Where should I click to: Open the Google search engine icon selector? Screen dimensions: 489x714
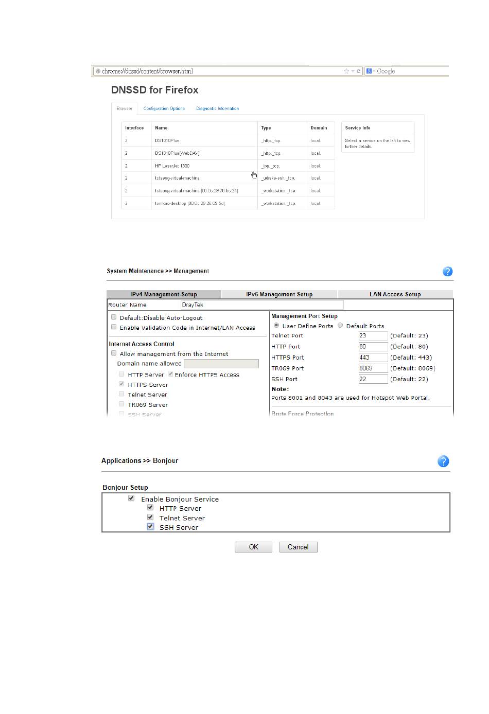coord(369,72)
